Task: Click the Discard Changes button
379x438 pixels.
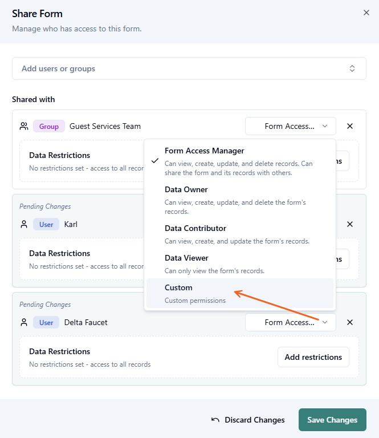Action: coord(248,420)
